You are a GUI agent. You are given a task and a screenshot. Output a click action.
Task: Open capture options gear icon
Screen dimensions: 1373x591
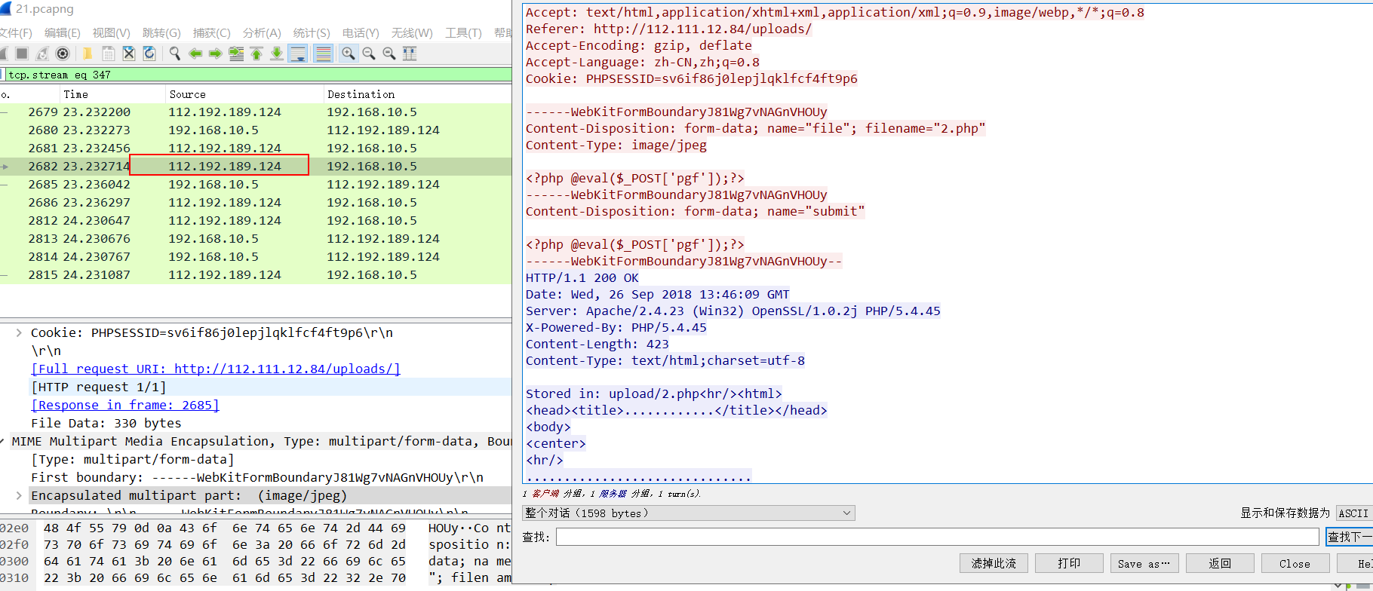[63, 54]
